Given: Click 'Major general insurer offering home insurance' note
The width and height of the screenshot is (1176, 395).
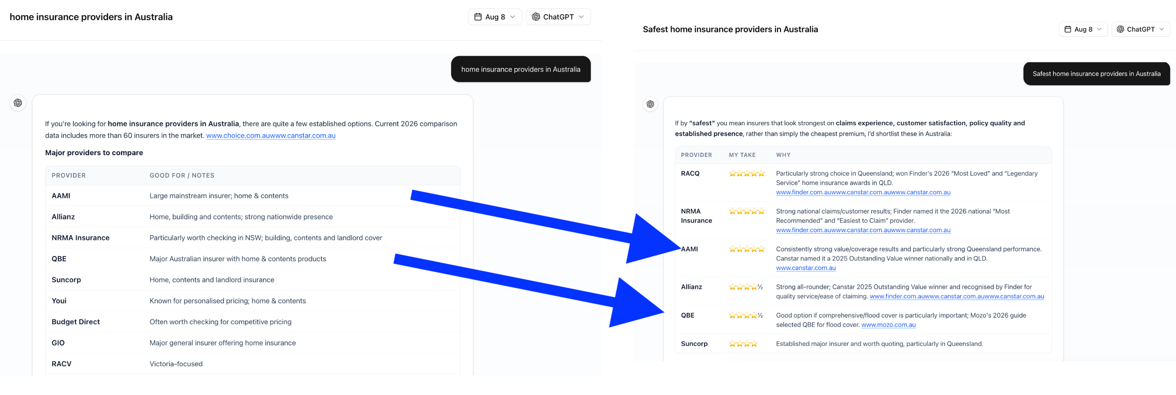Looking at the screenshot, I should (222, 343).
